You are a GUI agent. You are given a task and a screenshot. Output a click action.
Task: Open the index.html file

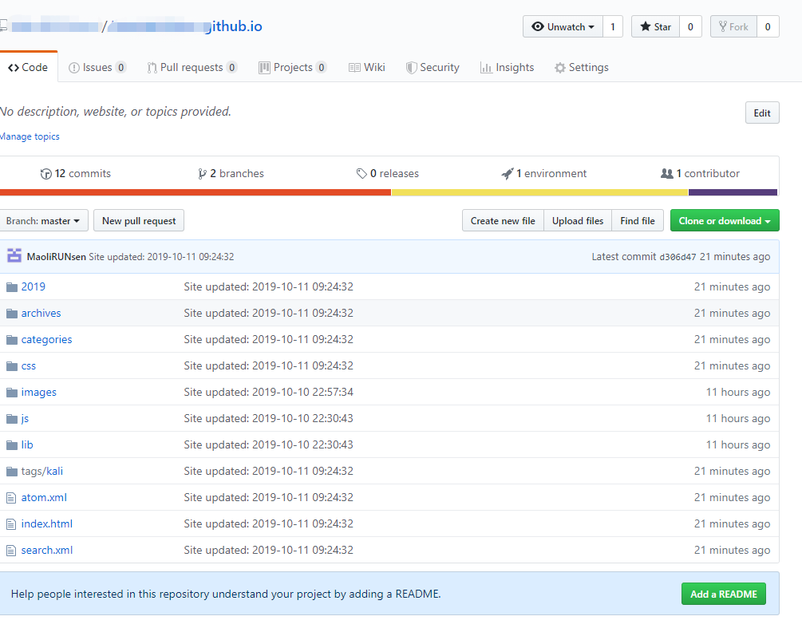coord(47,524)
